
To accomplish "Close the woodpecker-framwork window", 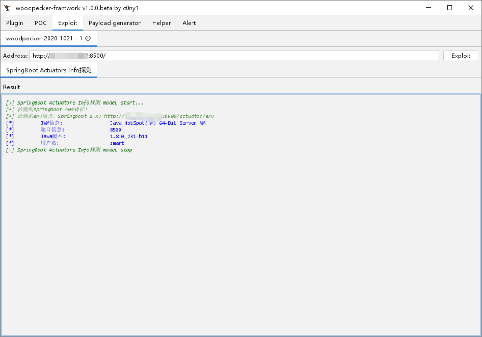I will pyautogui.click(x=471, y=8).
